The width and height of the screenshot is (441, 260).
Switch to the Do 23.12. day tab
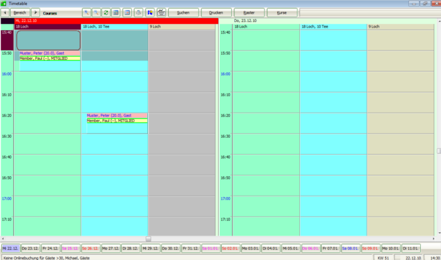(30, 249)
